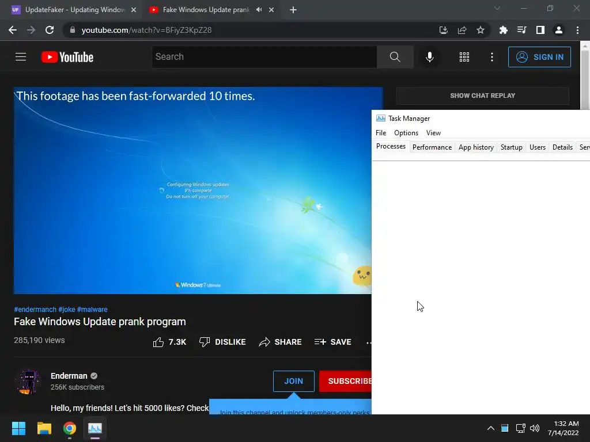The height and width of the screenshot is (442, 590).
Task: Click the browser forward arrow
Action: (31, 30)
